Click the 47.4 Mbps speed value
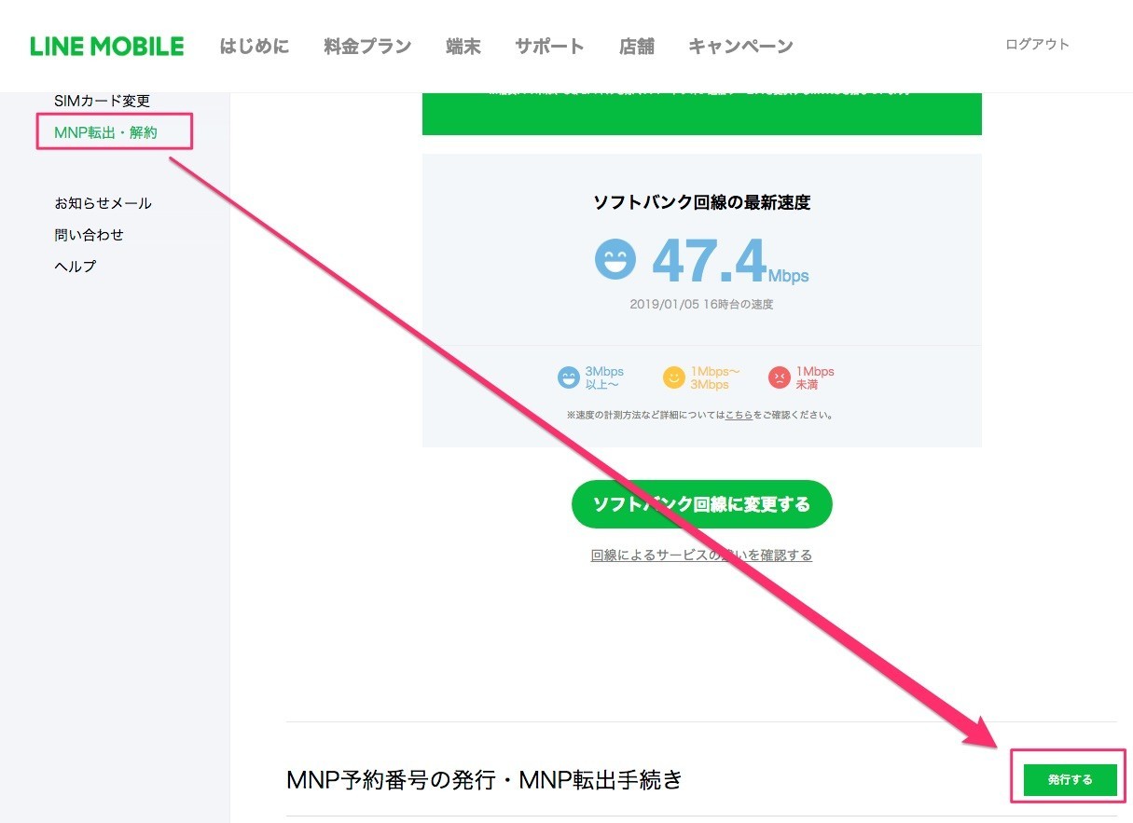Viewport: 1133px width, 823px height. [730, 261]
